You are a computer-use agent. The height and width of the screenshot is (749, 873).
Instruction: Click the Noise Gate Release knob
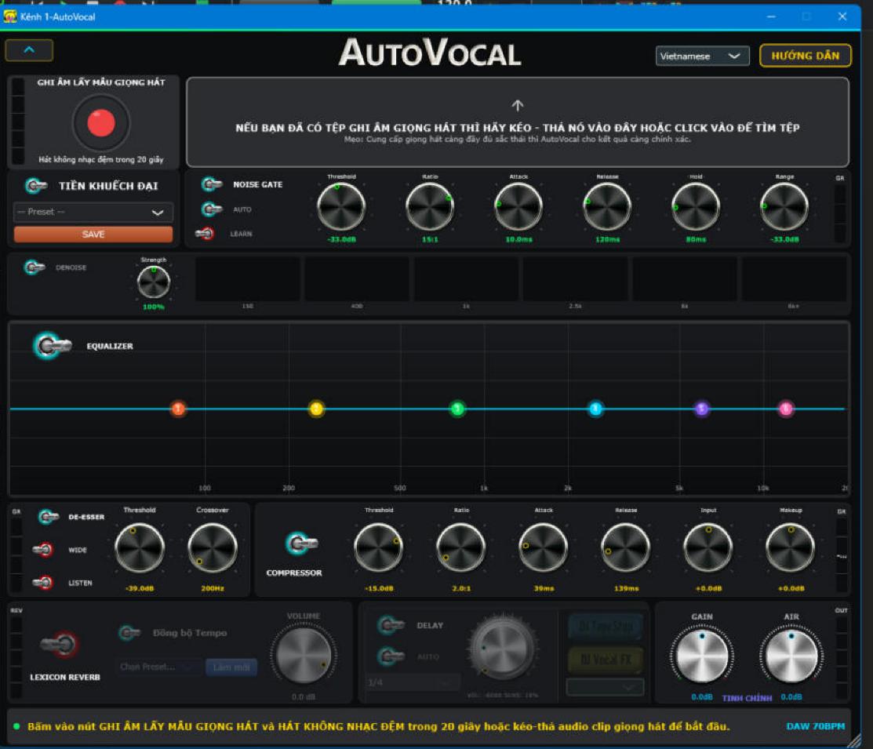(x=607, y=206)
